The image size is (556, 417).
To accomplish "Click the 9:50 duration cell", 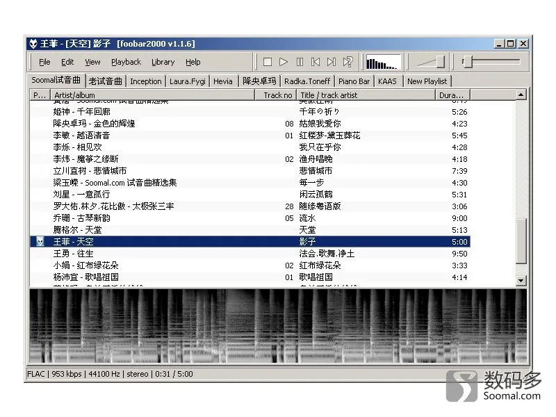I will pos(459,254).
